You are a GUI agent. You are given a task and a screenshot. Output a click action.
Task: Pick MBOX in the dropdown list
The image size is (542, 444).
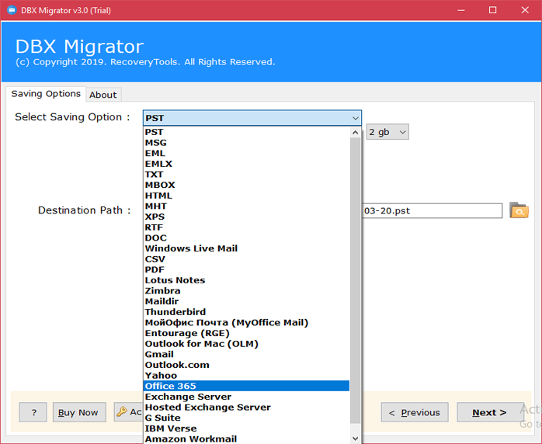(246, 185)
